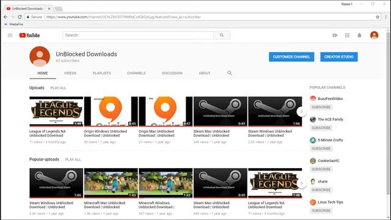Screen dimensions: 391x220
Task: Subscribe to shane
Action: [x=321, y=190]
